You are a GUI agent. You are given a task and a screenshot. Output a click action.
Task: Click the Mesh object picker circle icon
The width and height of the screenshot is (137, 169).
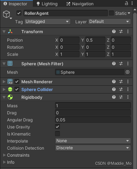[x=128, y=72]
